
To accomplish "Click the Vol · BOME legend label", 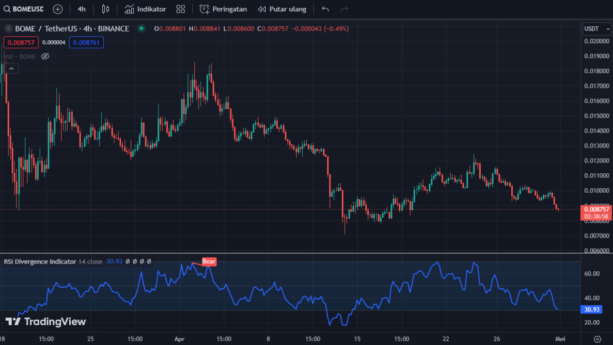I will tap(20, 56).
